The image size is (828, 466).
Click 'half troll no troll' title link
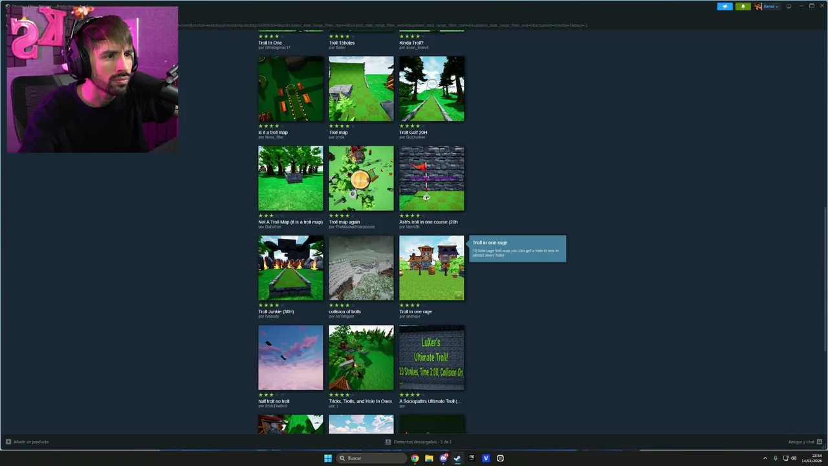pyautogui.click(x=274, y=401)
